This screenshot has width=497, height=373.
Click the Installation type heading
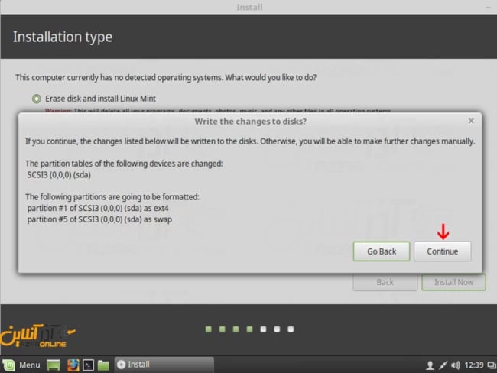pyautogui.click(x=63, y=37)
